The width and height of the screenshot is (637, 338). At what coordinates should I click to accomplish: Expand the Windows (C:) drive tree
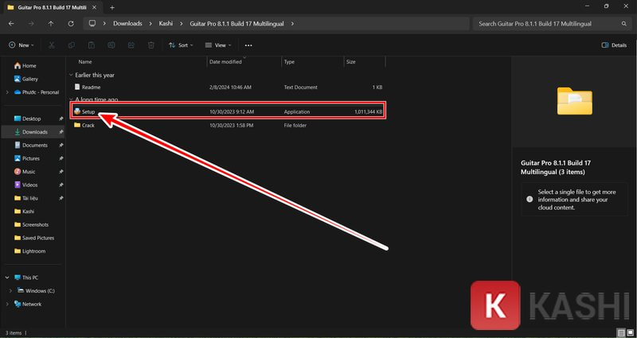click(x=9, y=290)
